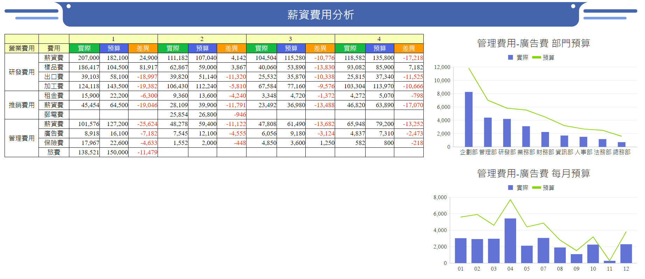645x279 pixels.
Task: Click 實際 header under month 1
Action: pyautogui.click(x=84, y=48)
